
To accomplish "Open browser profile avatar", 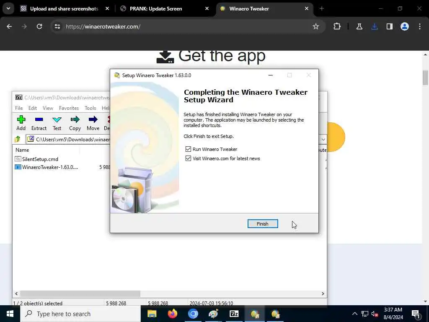I will 405,26.
